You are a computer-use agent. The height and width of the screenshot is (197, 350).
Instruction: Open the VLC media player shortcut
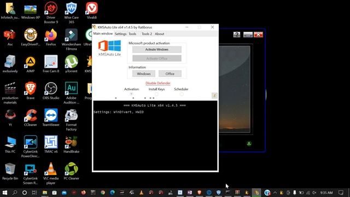coord(51,173)
